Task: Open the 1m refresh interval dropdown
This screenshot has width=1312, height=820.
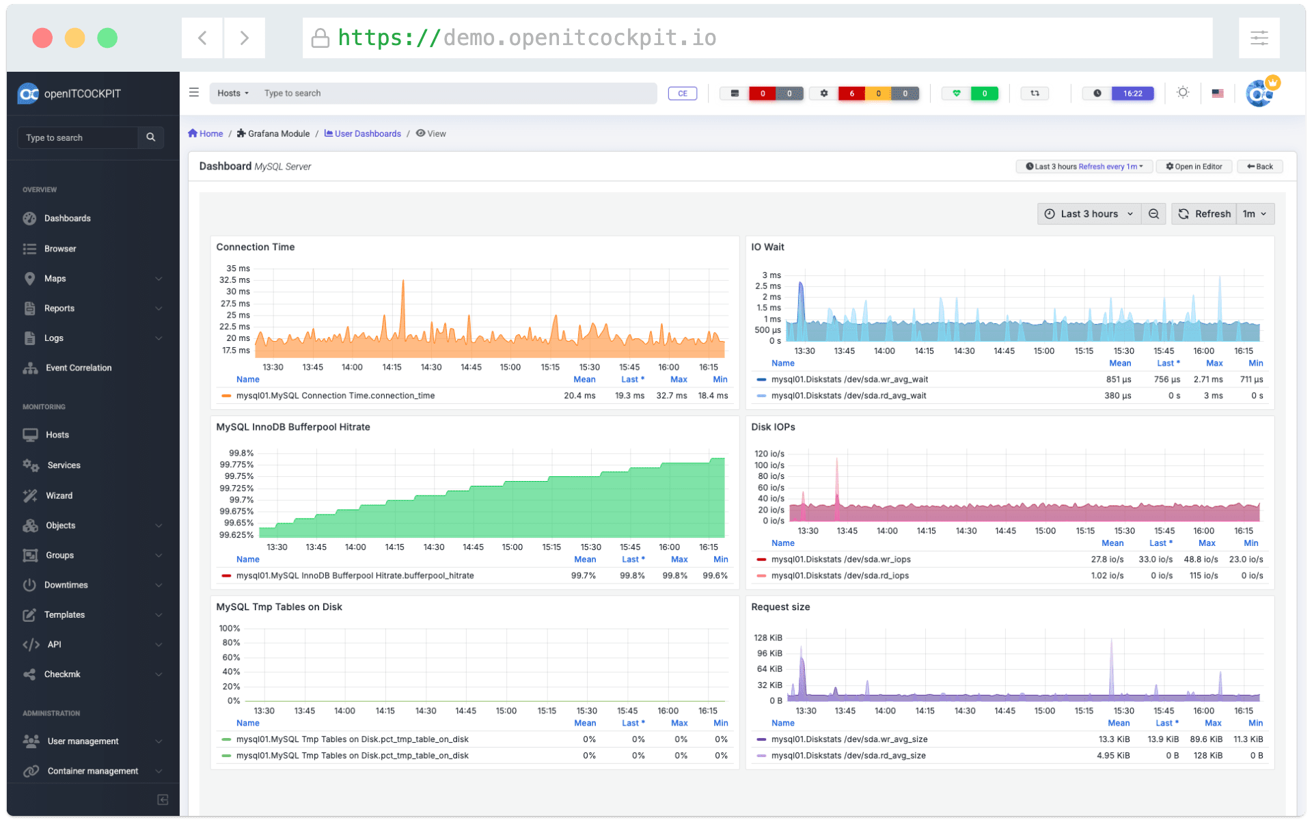Action: (x=1255, y=214)
